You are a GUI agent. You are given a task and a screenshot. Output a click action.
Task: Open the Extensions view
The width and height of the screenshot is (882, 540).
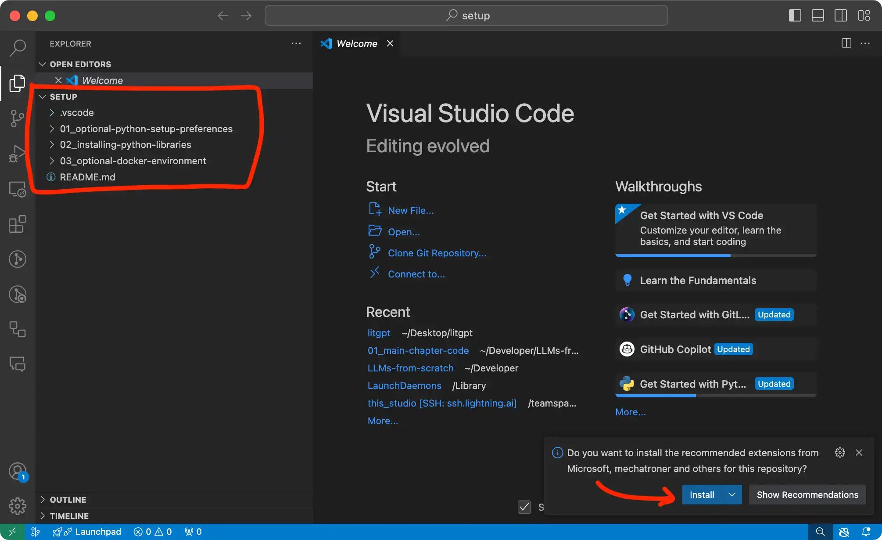[18, 224]
